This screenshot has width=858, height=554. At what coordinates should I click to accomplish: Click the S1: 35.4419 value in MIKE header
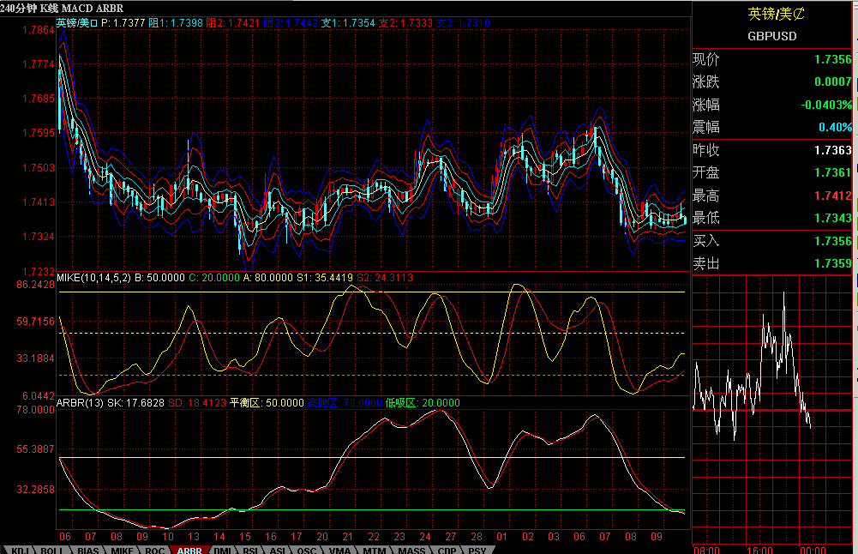pos(325,278)
